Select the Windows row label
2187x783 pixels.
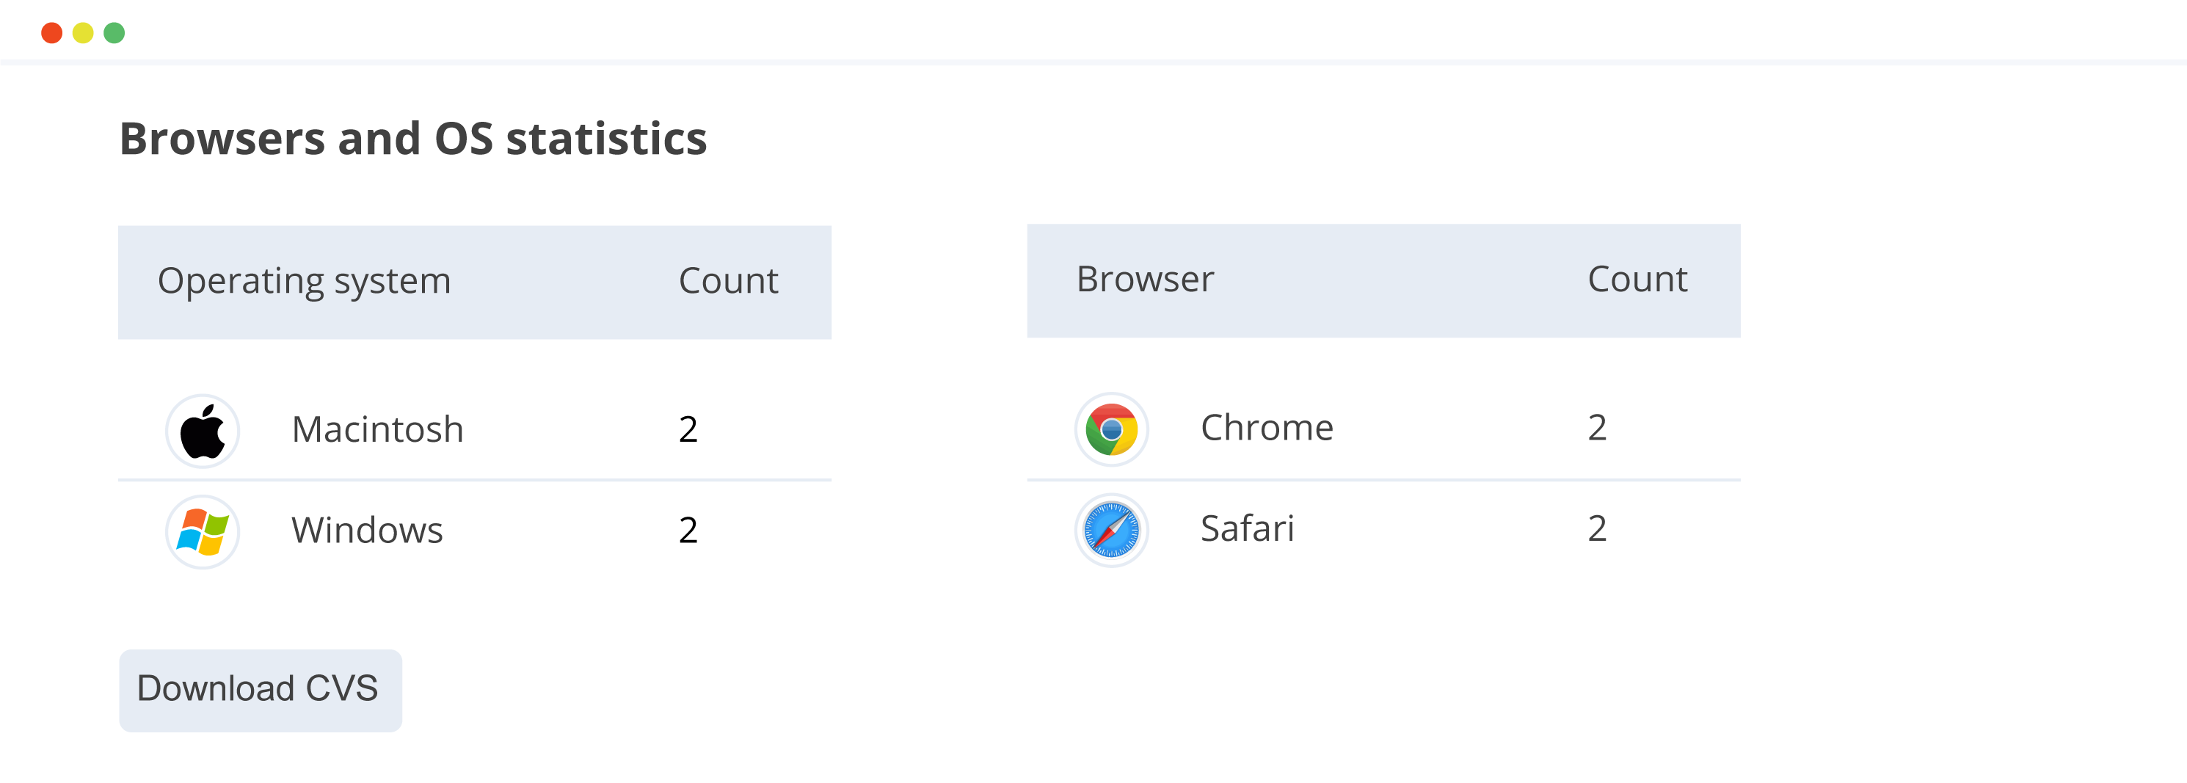(367, 530)
